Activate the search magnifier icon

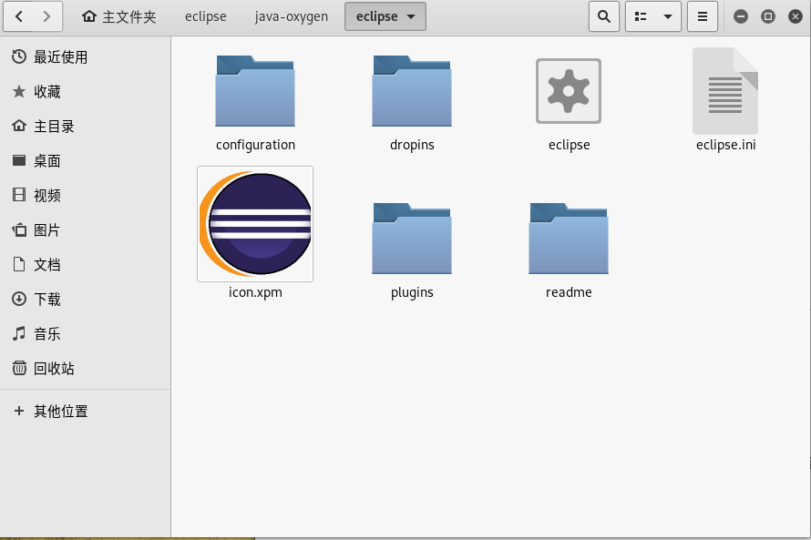coord(603,15)
